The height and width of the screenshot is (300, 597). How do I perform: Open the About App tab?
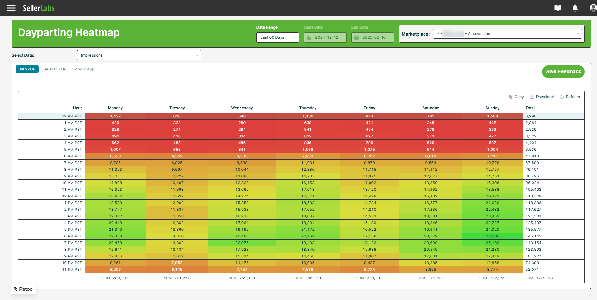[x=85, y=69]
